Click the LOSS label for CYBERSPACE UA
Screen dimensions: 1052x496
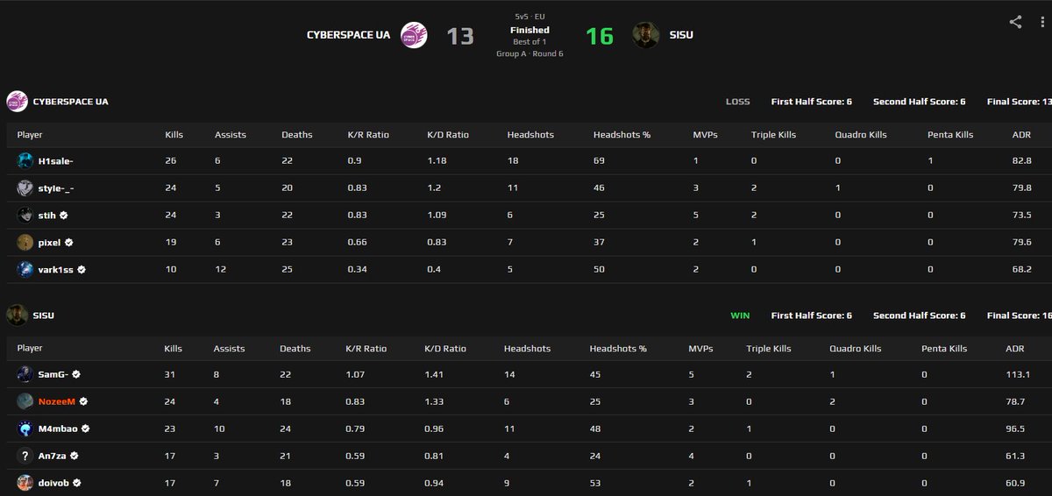737,102
